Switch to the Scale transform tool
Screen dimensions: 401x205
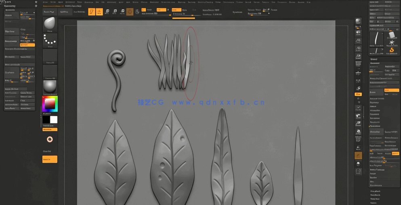(x=115, y=12)
